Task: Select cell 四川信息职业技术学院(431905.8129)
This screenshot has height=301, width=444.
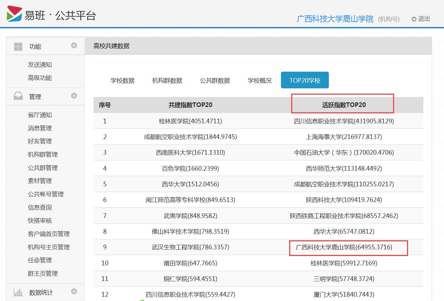Action: tap(344, 121)
